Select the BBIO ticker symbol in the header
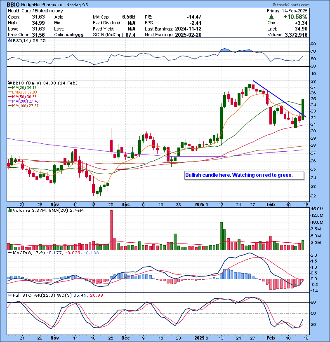The image size is (330, 342). [x=13, y=5]
